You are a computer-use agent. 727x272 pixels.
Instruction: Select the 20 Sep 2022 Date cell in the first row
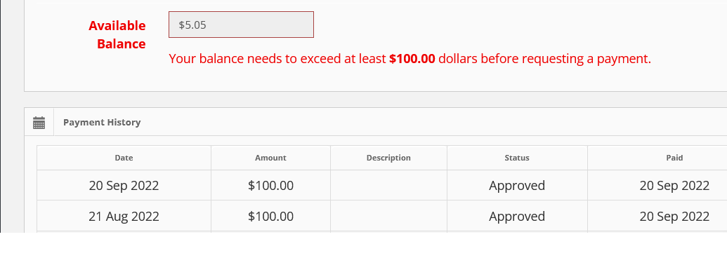pos(124,186)
